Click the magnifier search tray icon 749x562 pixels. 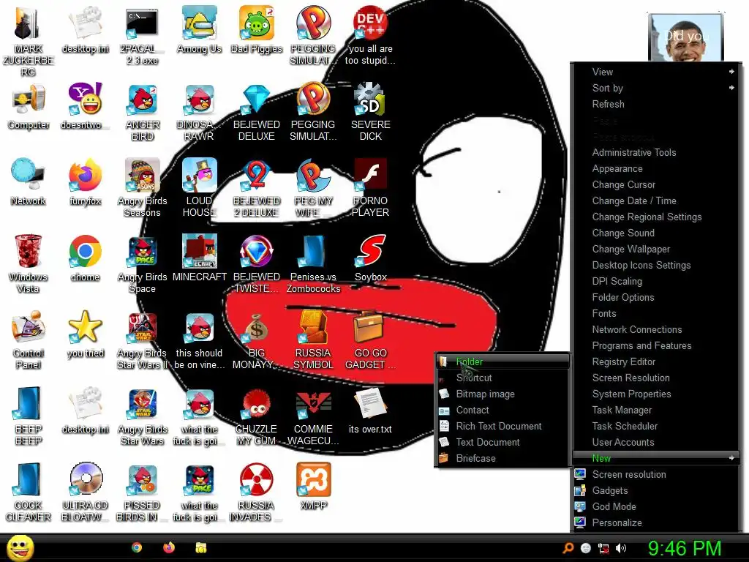568,548
